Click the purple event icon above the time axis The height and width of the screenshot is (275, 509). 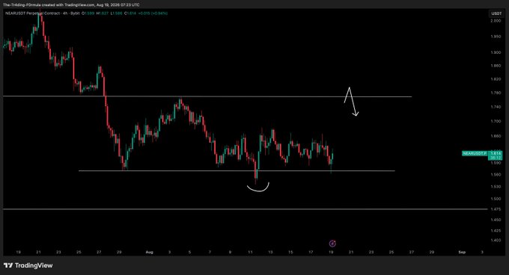tap(332, 244)
